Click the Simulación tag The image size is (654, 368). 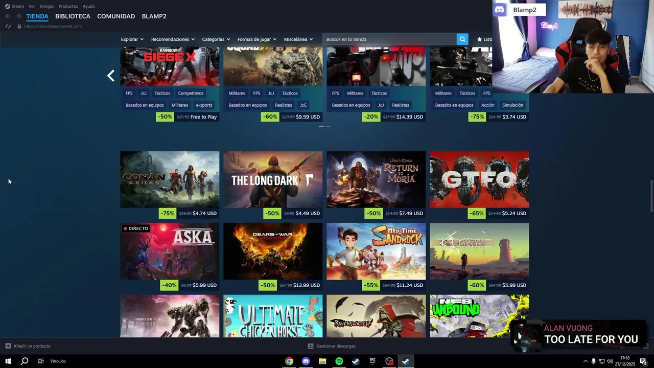512,105
